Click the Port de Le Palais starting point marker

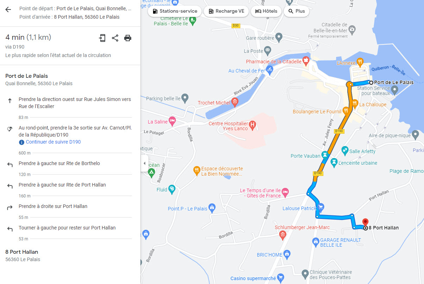coord(371,82)
